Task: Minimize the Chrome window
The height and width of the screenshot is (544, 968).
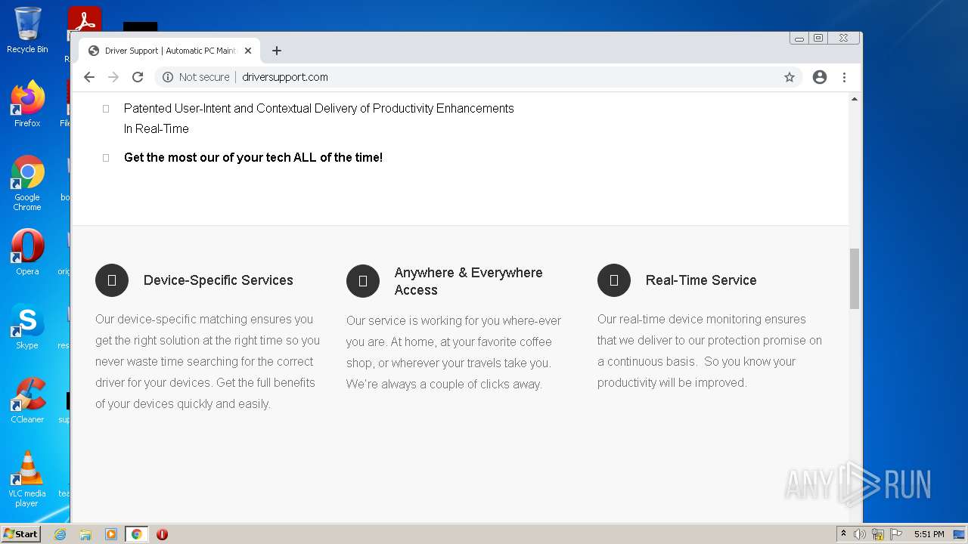Action: point(799,38)
